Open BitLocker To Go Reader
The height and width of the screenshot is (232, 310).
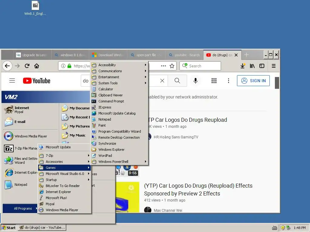pyautogui.click(x=64, y=186)
